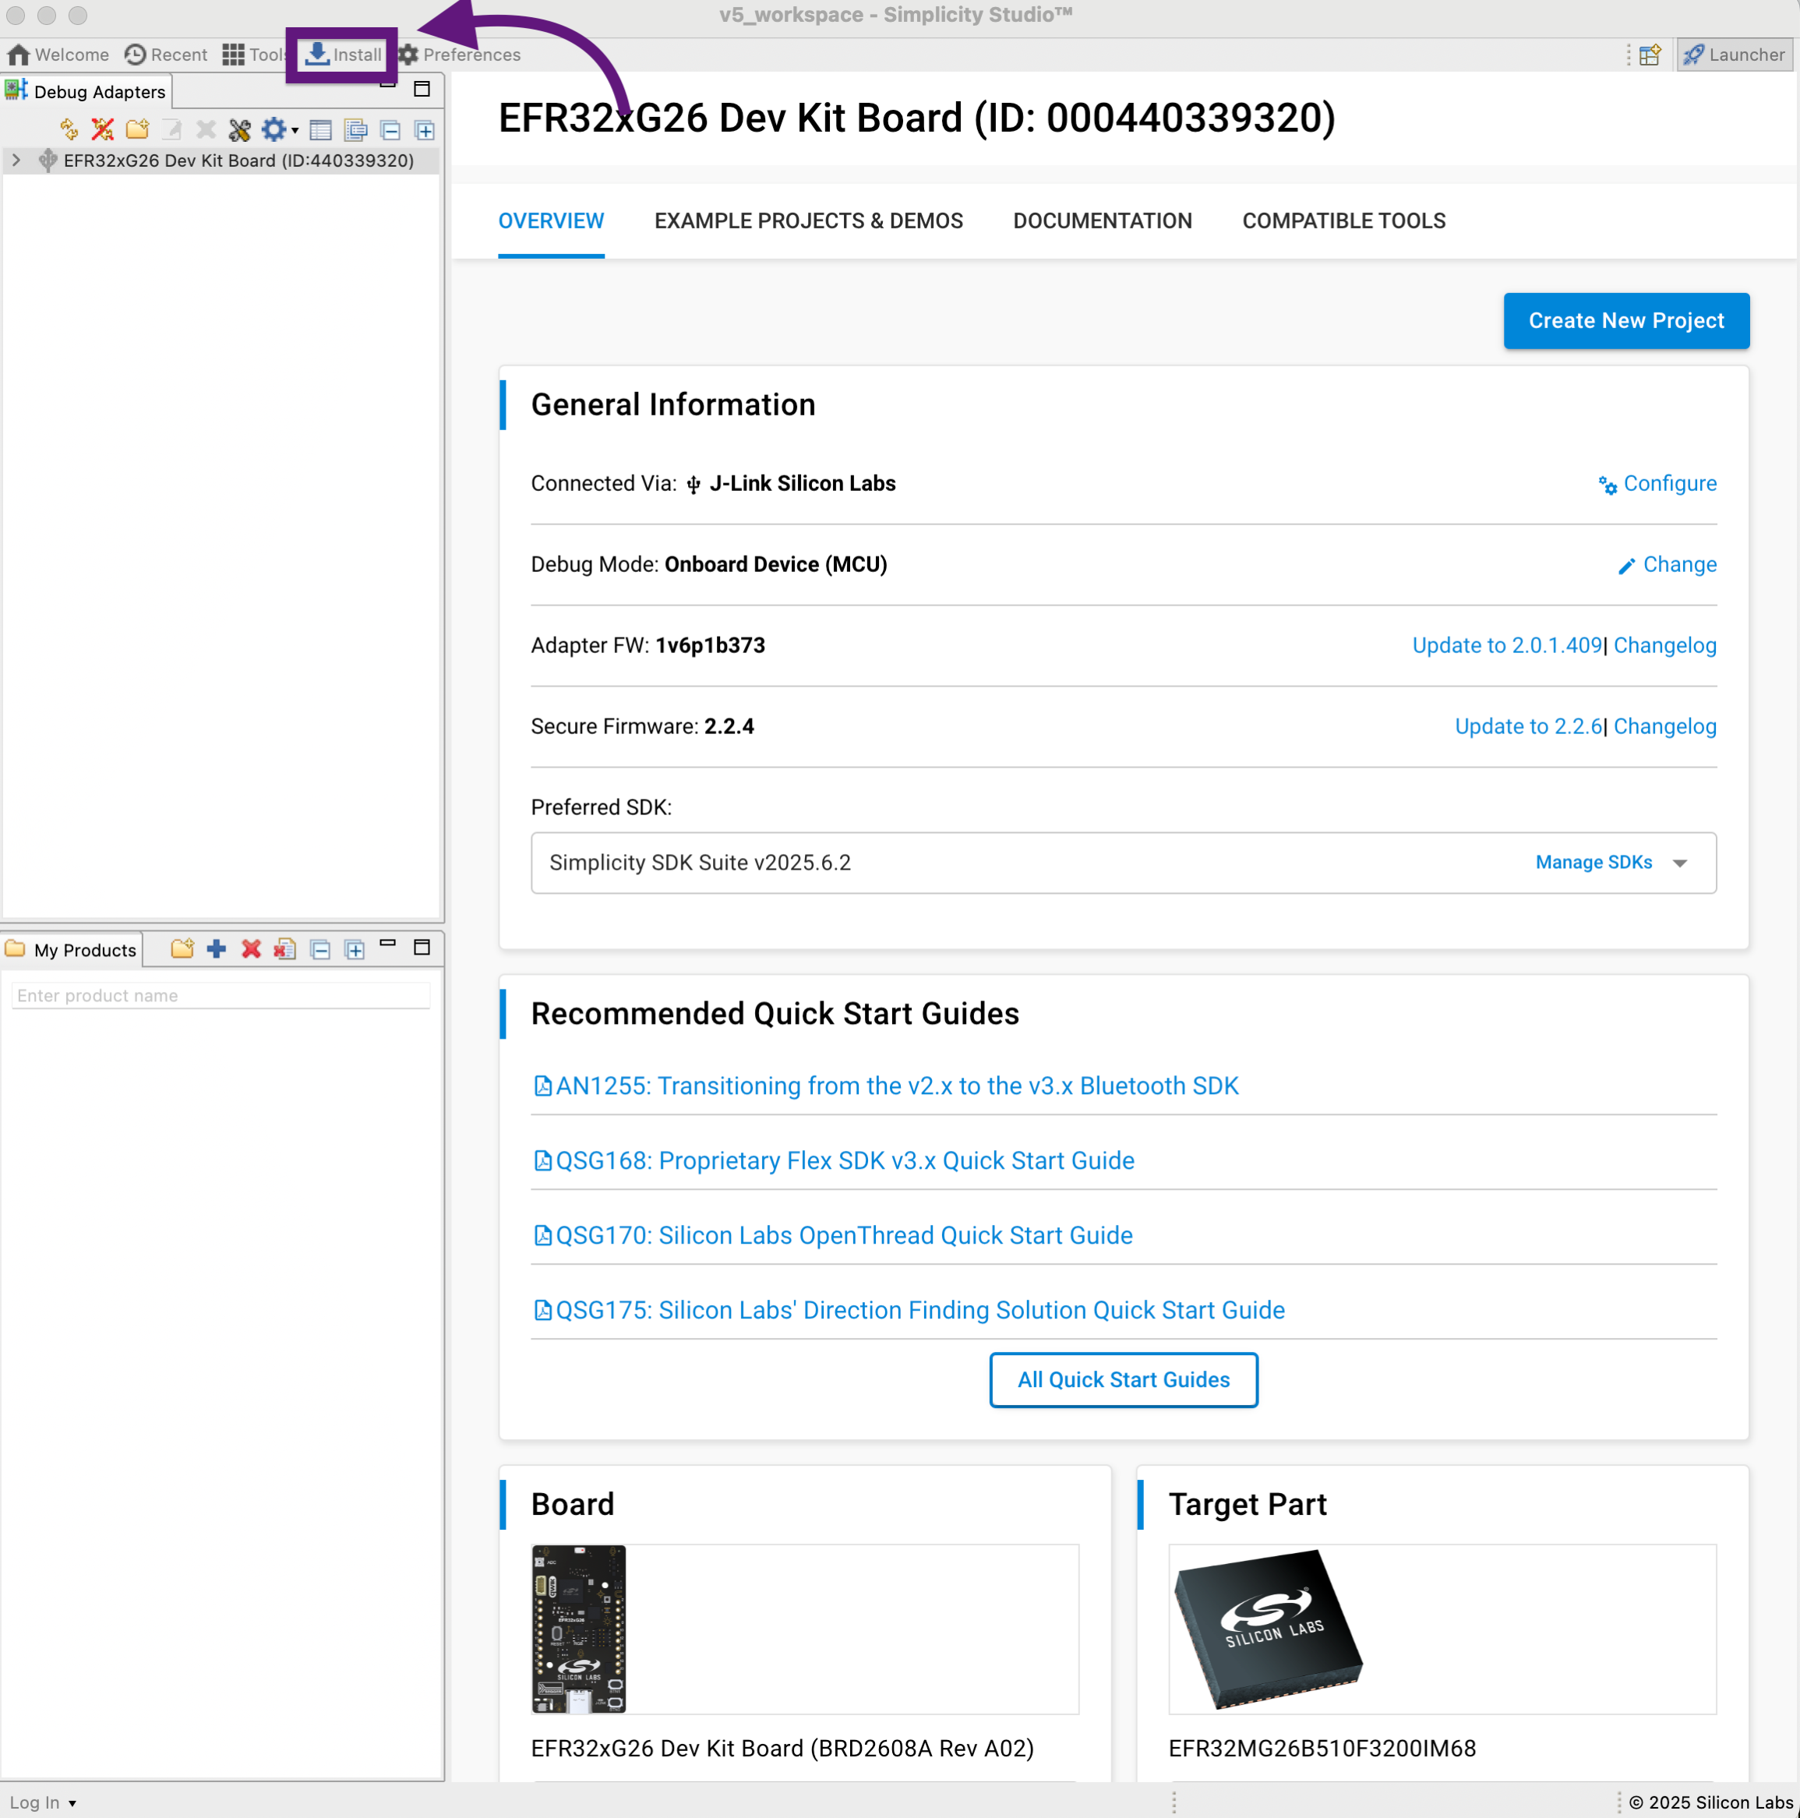Click the 'Adapter FW: 1v6p1b373' text
This screenshot has height=1818, width=1800.
[648, 645]
